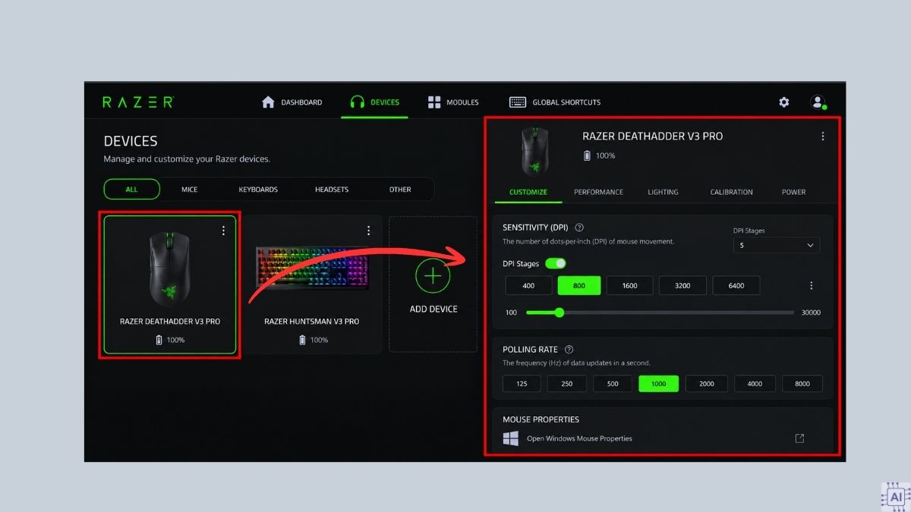Open the Modules grid icon
The image size is (911, 512).
434,102
